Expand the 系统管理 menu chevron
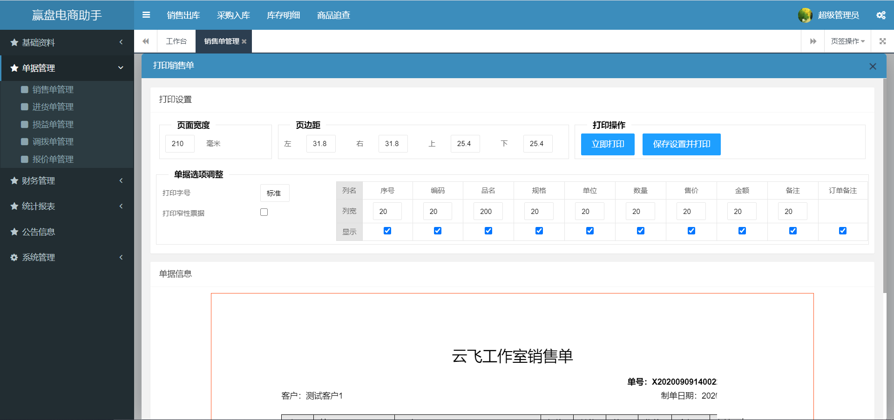The width and height of the screenshot is (894, 420). point(121,257)
